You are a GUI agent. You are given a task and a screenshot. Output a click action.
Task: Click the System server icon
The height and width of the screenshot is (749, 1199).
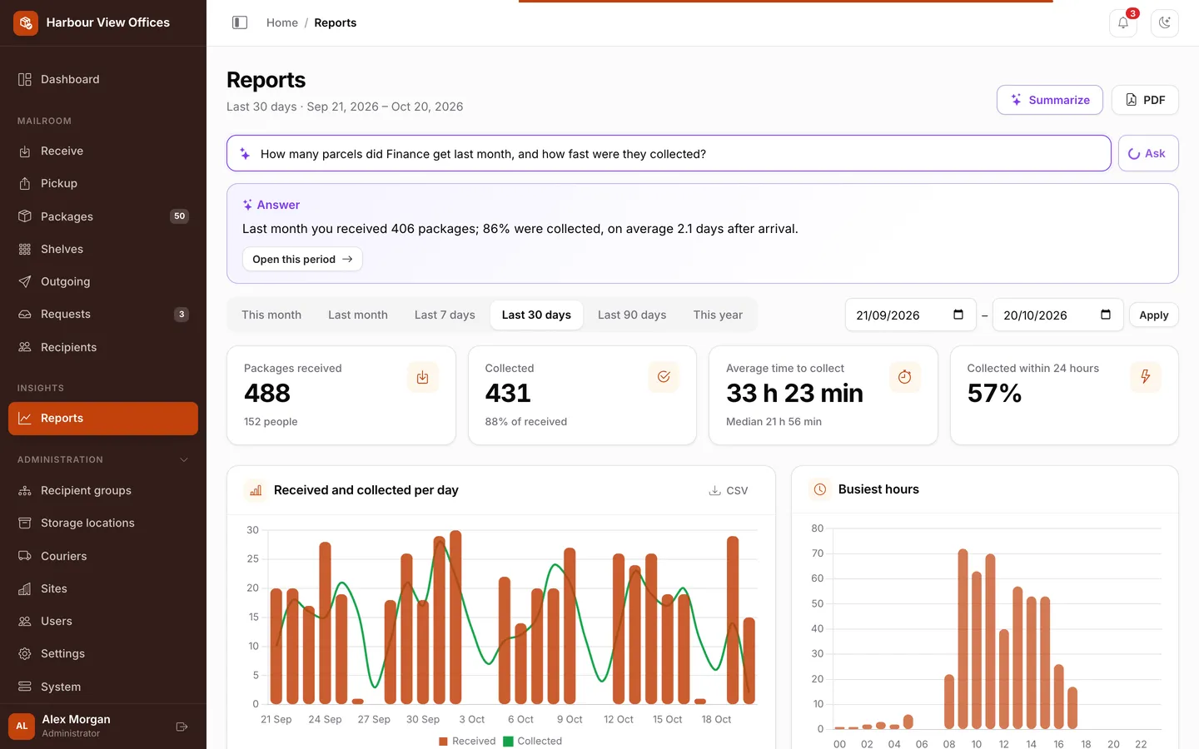25,687
